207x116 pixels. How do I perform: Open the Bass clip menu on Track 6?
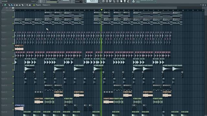[x=16, y=46]
